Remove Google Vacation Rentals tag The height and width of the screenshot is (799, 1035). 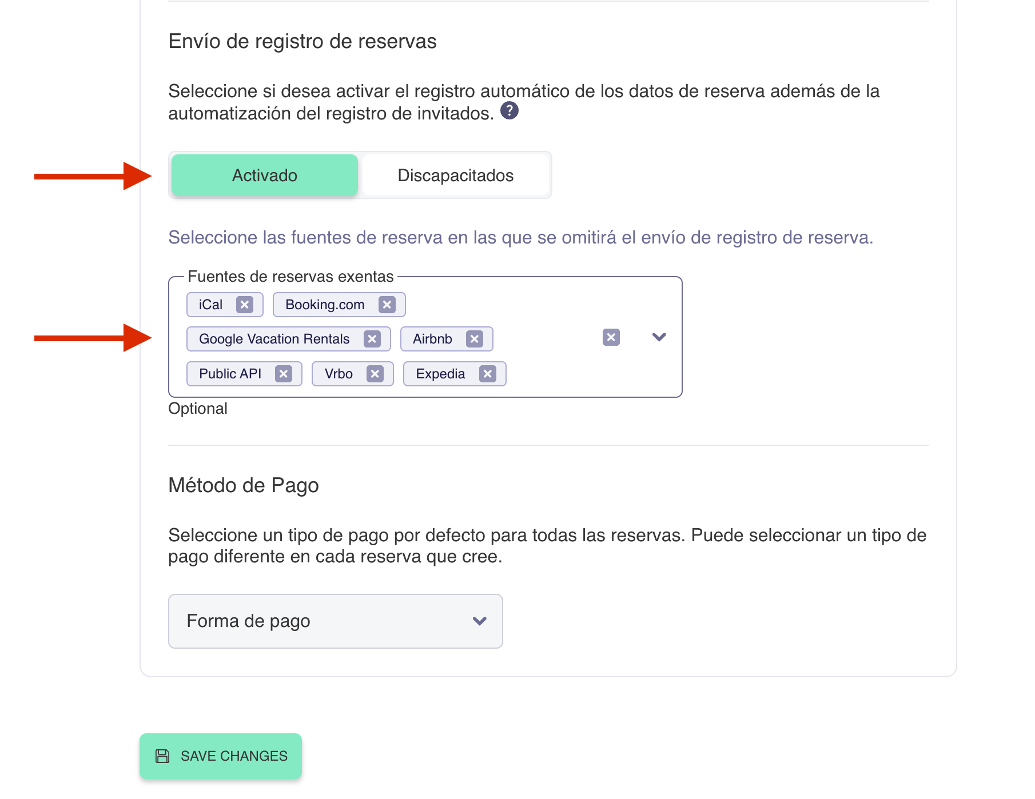(372, 339)
